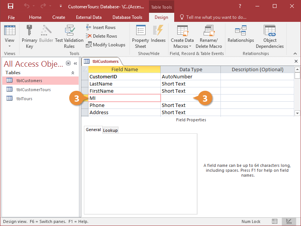The height and width of the screenshot is (226, 301).
Task: Click scroll down arrow in field grid
Action: [297, 113]
